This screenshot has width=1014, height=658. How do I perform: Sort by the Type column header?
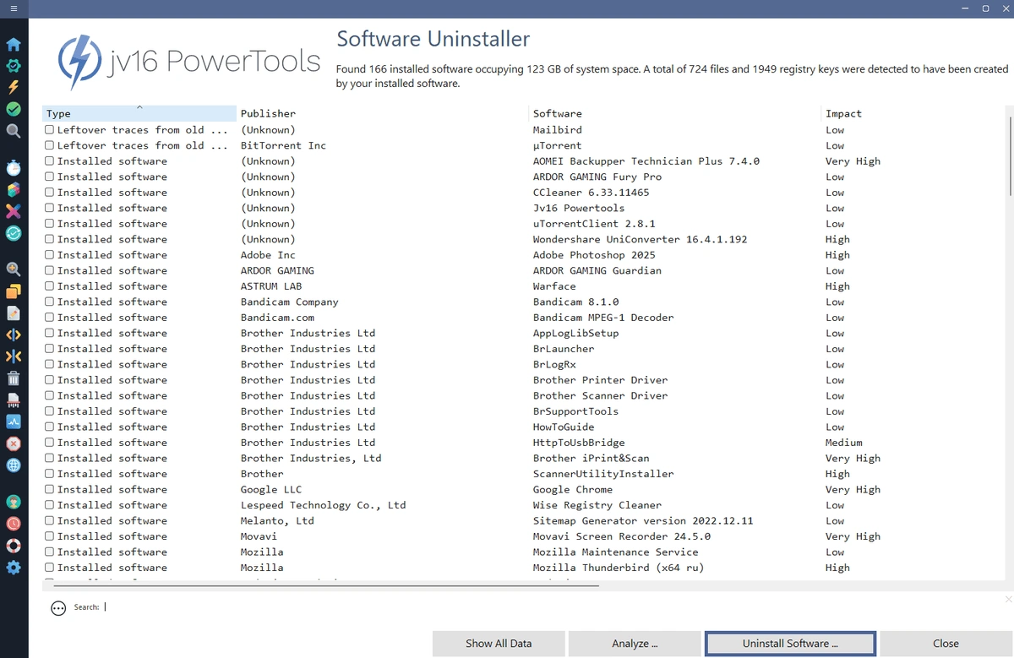click(x=139, y=113)
